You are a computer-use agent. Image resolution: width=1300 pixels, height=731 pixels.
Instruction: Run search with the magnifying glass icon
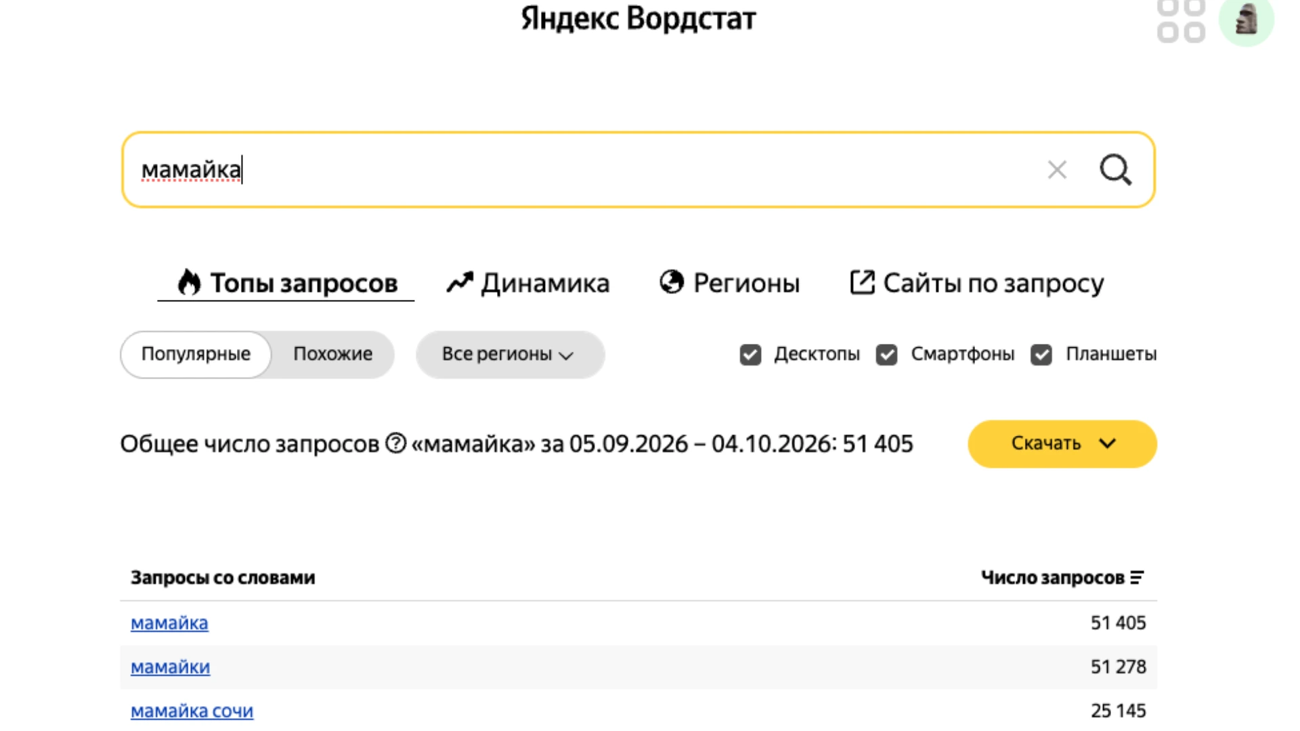[1115, 169]
